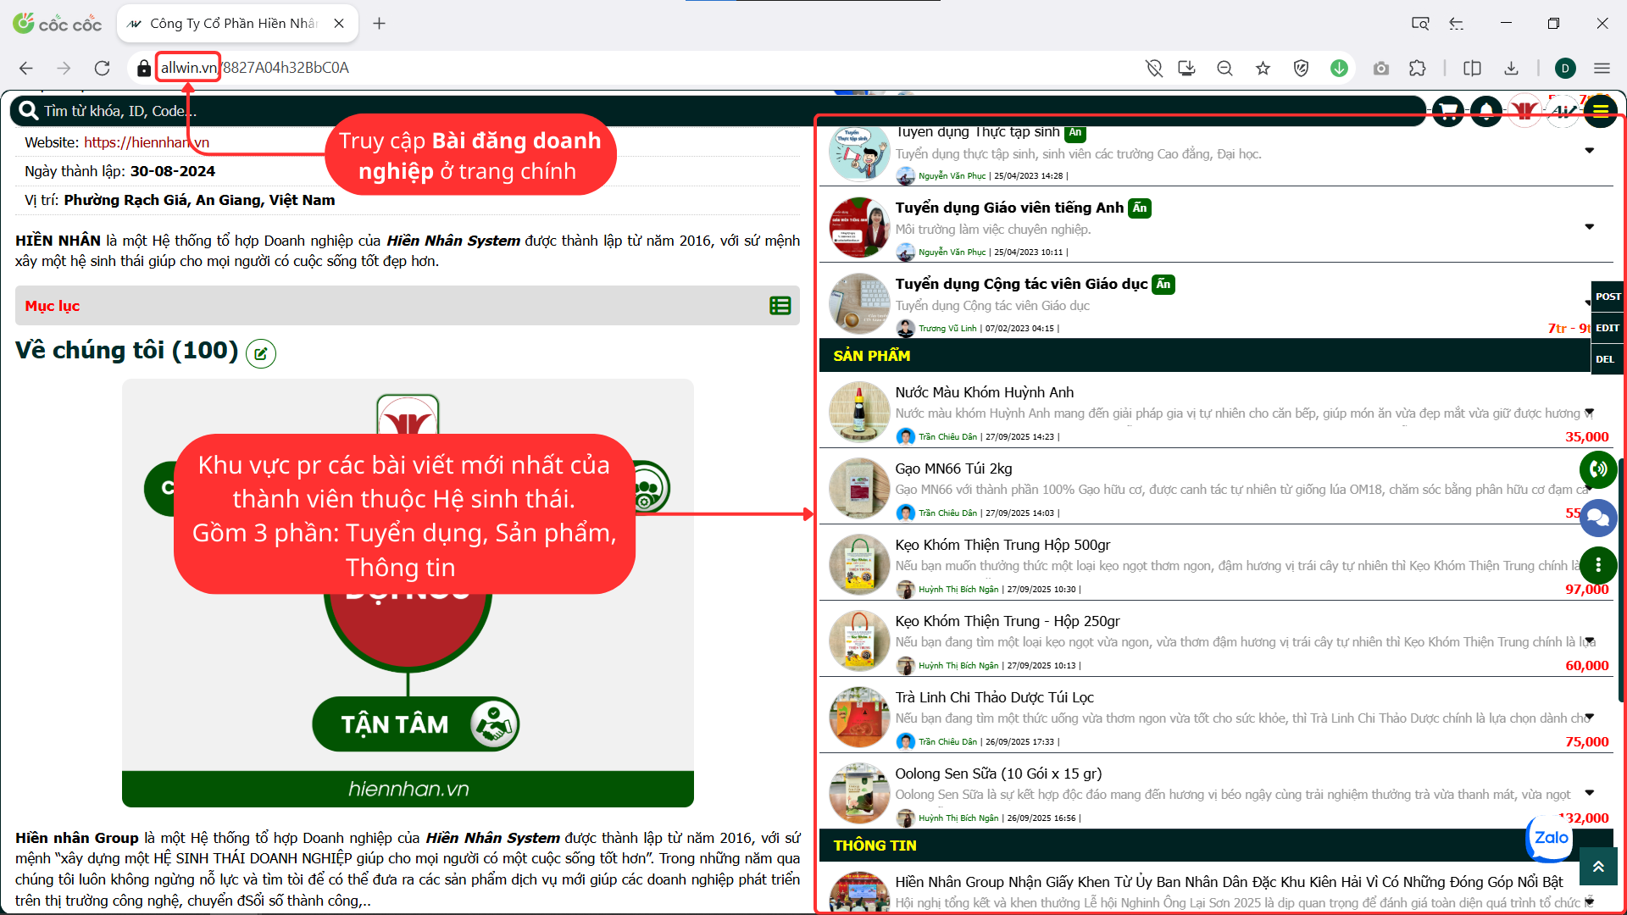Expand Tuyển dụng Giáo viên tiếng Anh arrow
Viewport: 1627px width, 915px height.
(x=1590, y=226)
